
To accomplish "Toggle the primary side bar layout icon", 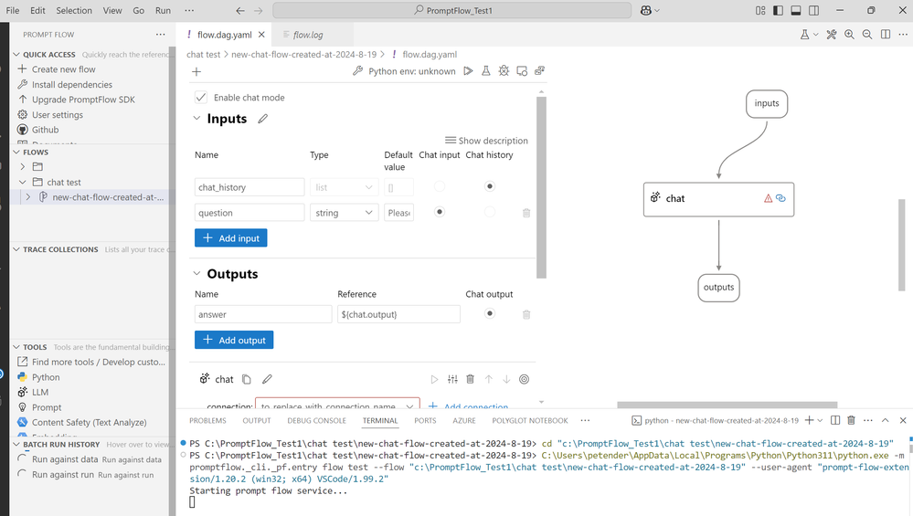I will [x=779, y=10].
